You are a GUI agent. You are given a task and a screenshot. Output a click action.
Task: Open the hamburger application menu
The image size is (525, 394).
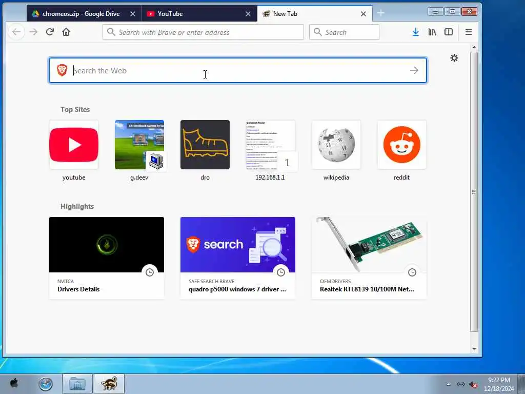point(469,32)
